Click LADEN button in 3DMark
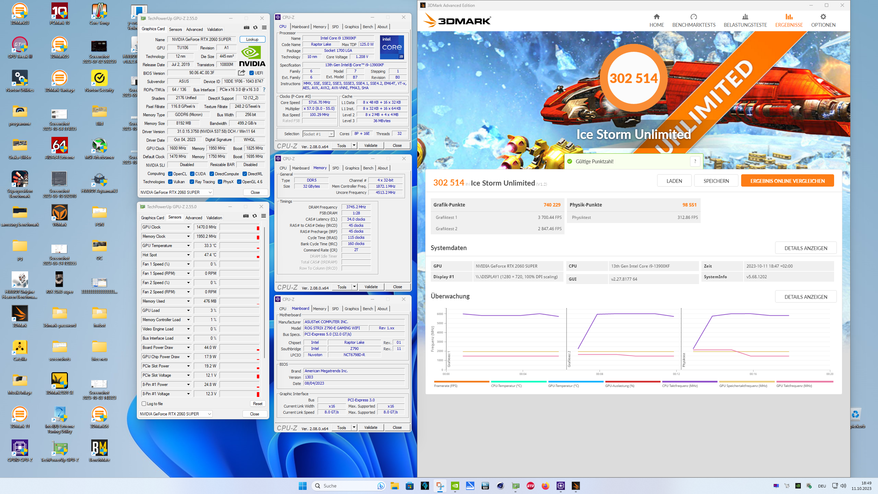The height and width of the screenshot is (494, 878). click(674, 181)
